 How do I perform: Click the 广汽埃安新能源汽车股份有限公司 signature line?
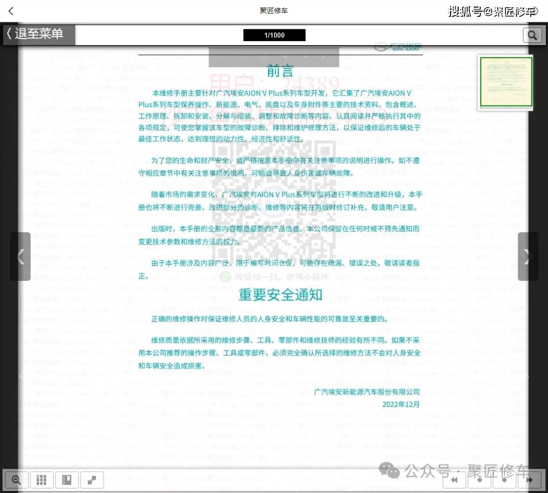pos(367,392)
